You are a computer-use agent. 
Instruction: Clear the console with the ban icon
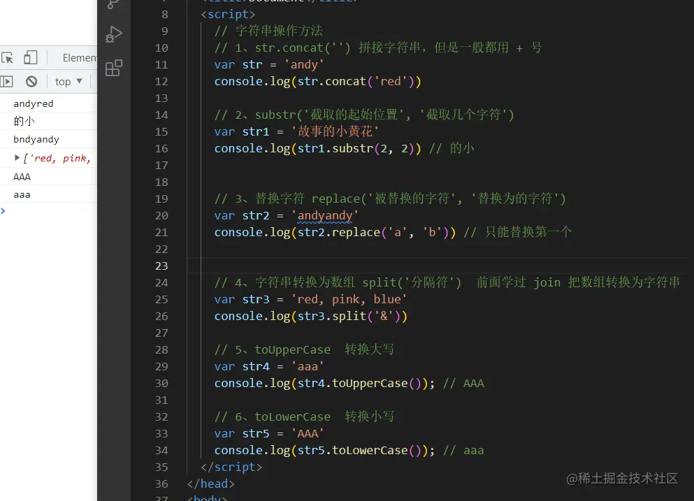(x=31, y=82)
